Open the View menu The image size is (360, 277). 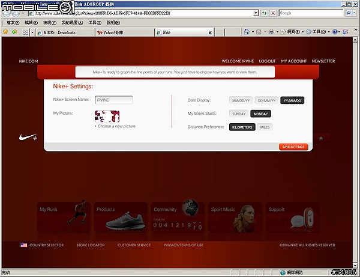pyautogui.click(x=50, y=22)
